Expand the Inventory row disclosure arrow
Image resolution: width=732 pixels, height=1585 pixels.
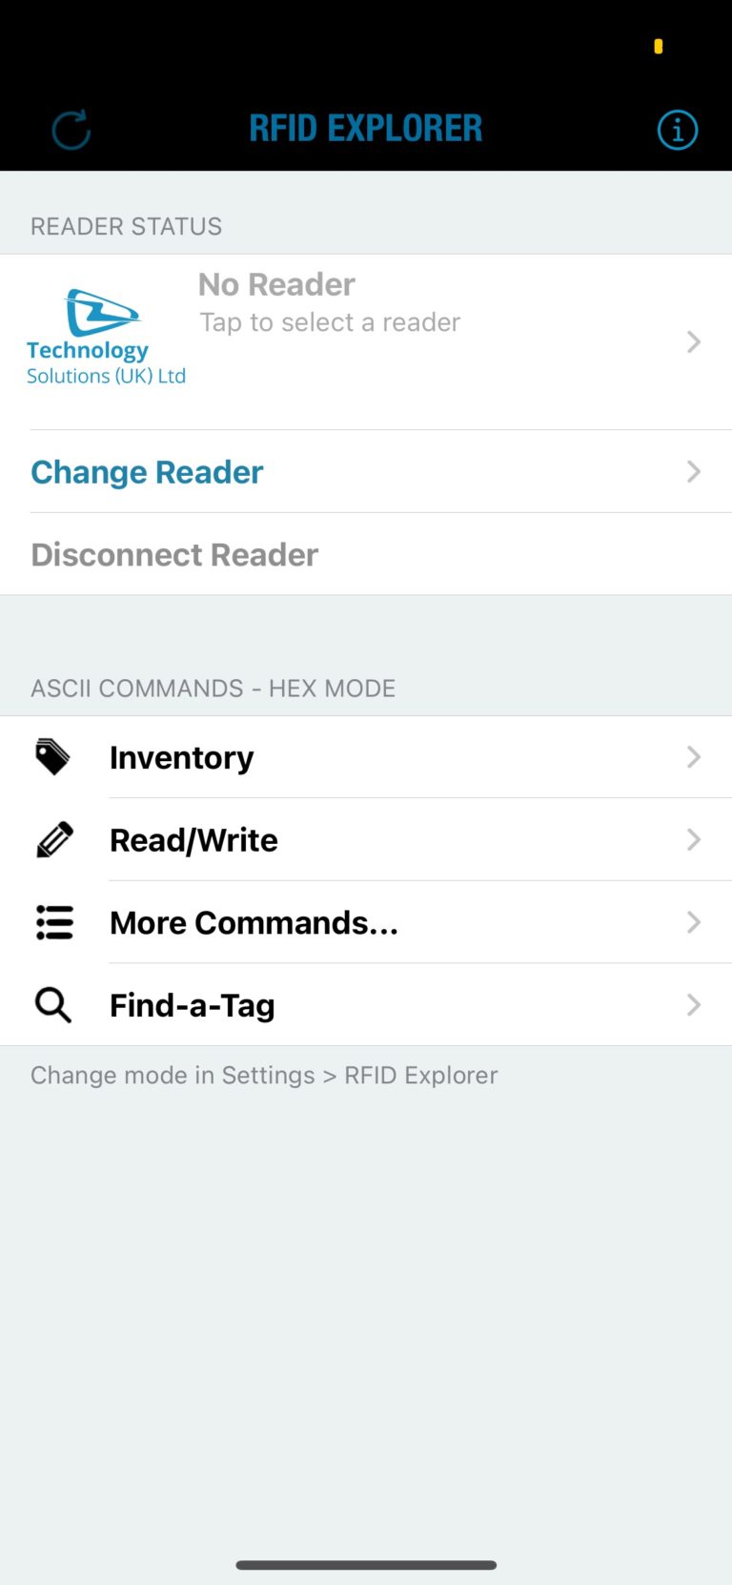pyautogui.click(x=693, y=756)
